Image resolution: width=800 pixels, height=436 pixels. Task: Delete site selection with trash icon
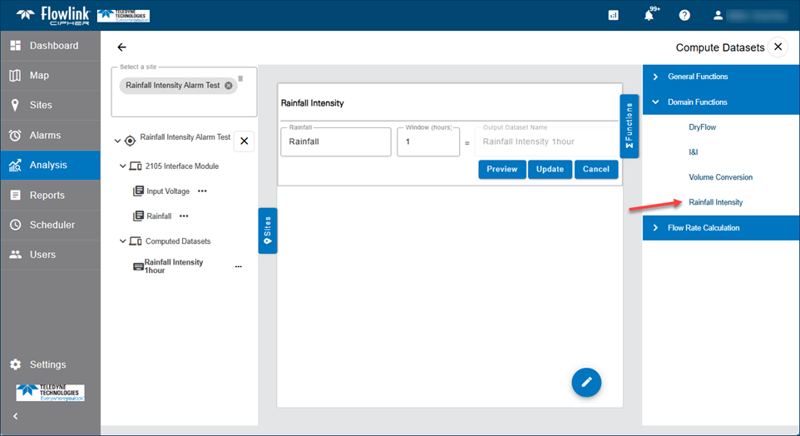point(240,79)
